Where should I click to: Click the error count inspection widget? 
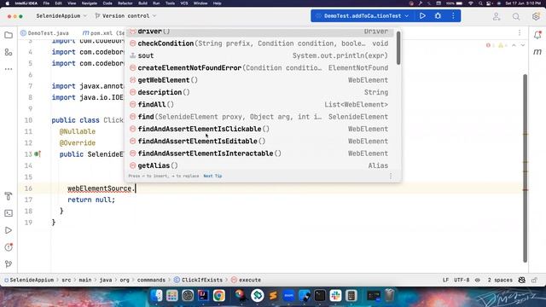(490, 45)
